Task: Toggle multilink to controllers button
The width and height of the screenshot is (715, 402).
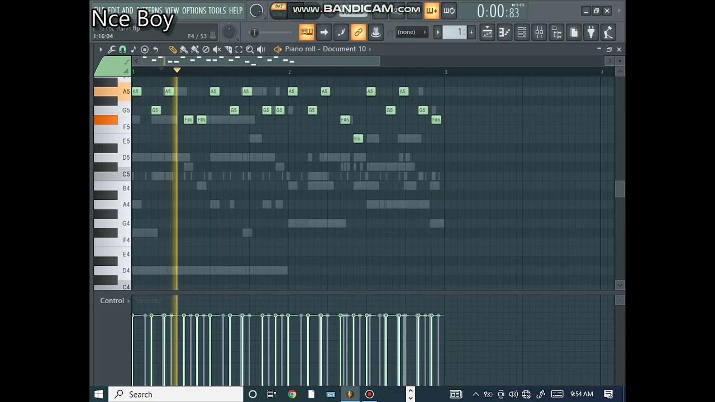Action: pos(375,32)
